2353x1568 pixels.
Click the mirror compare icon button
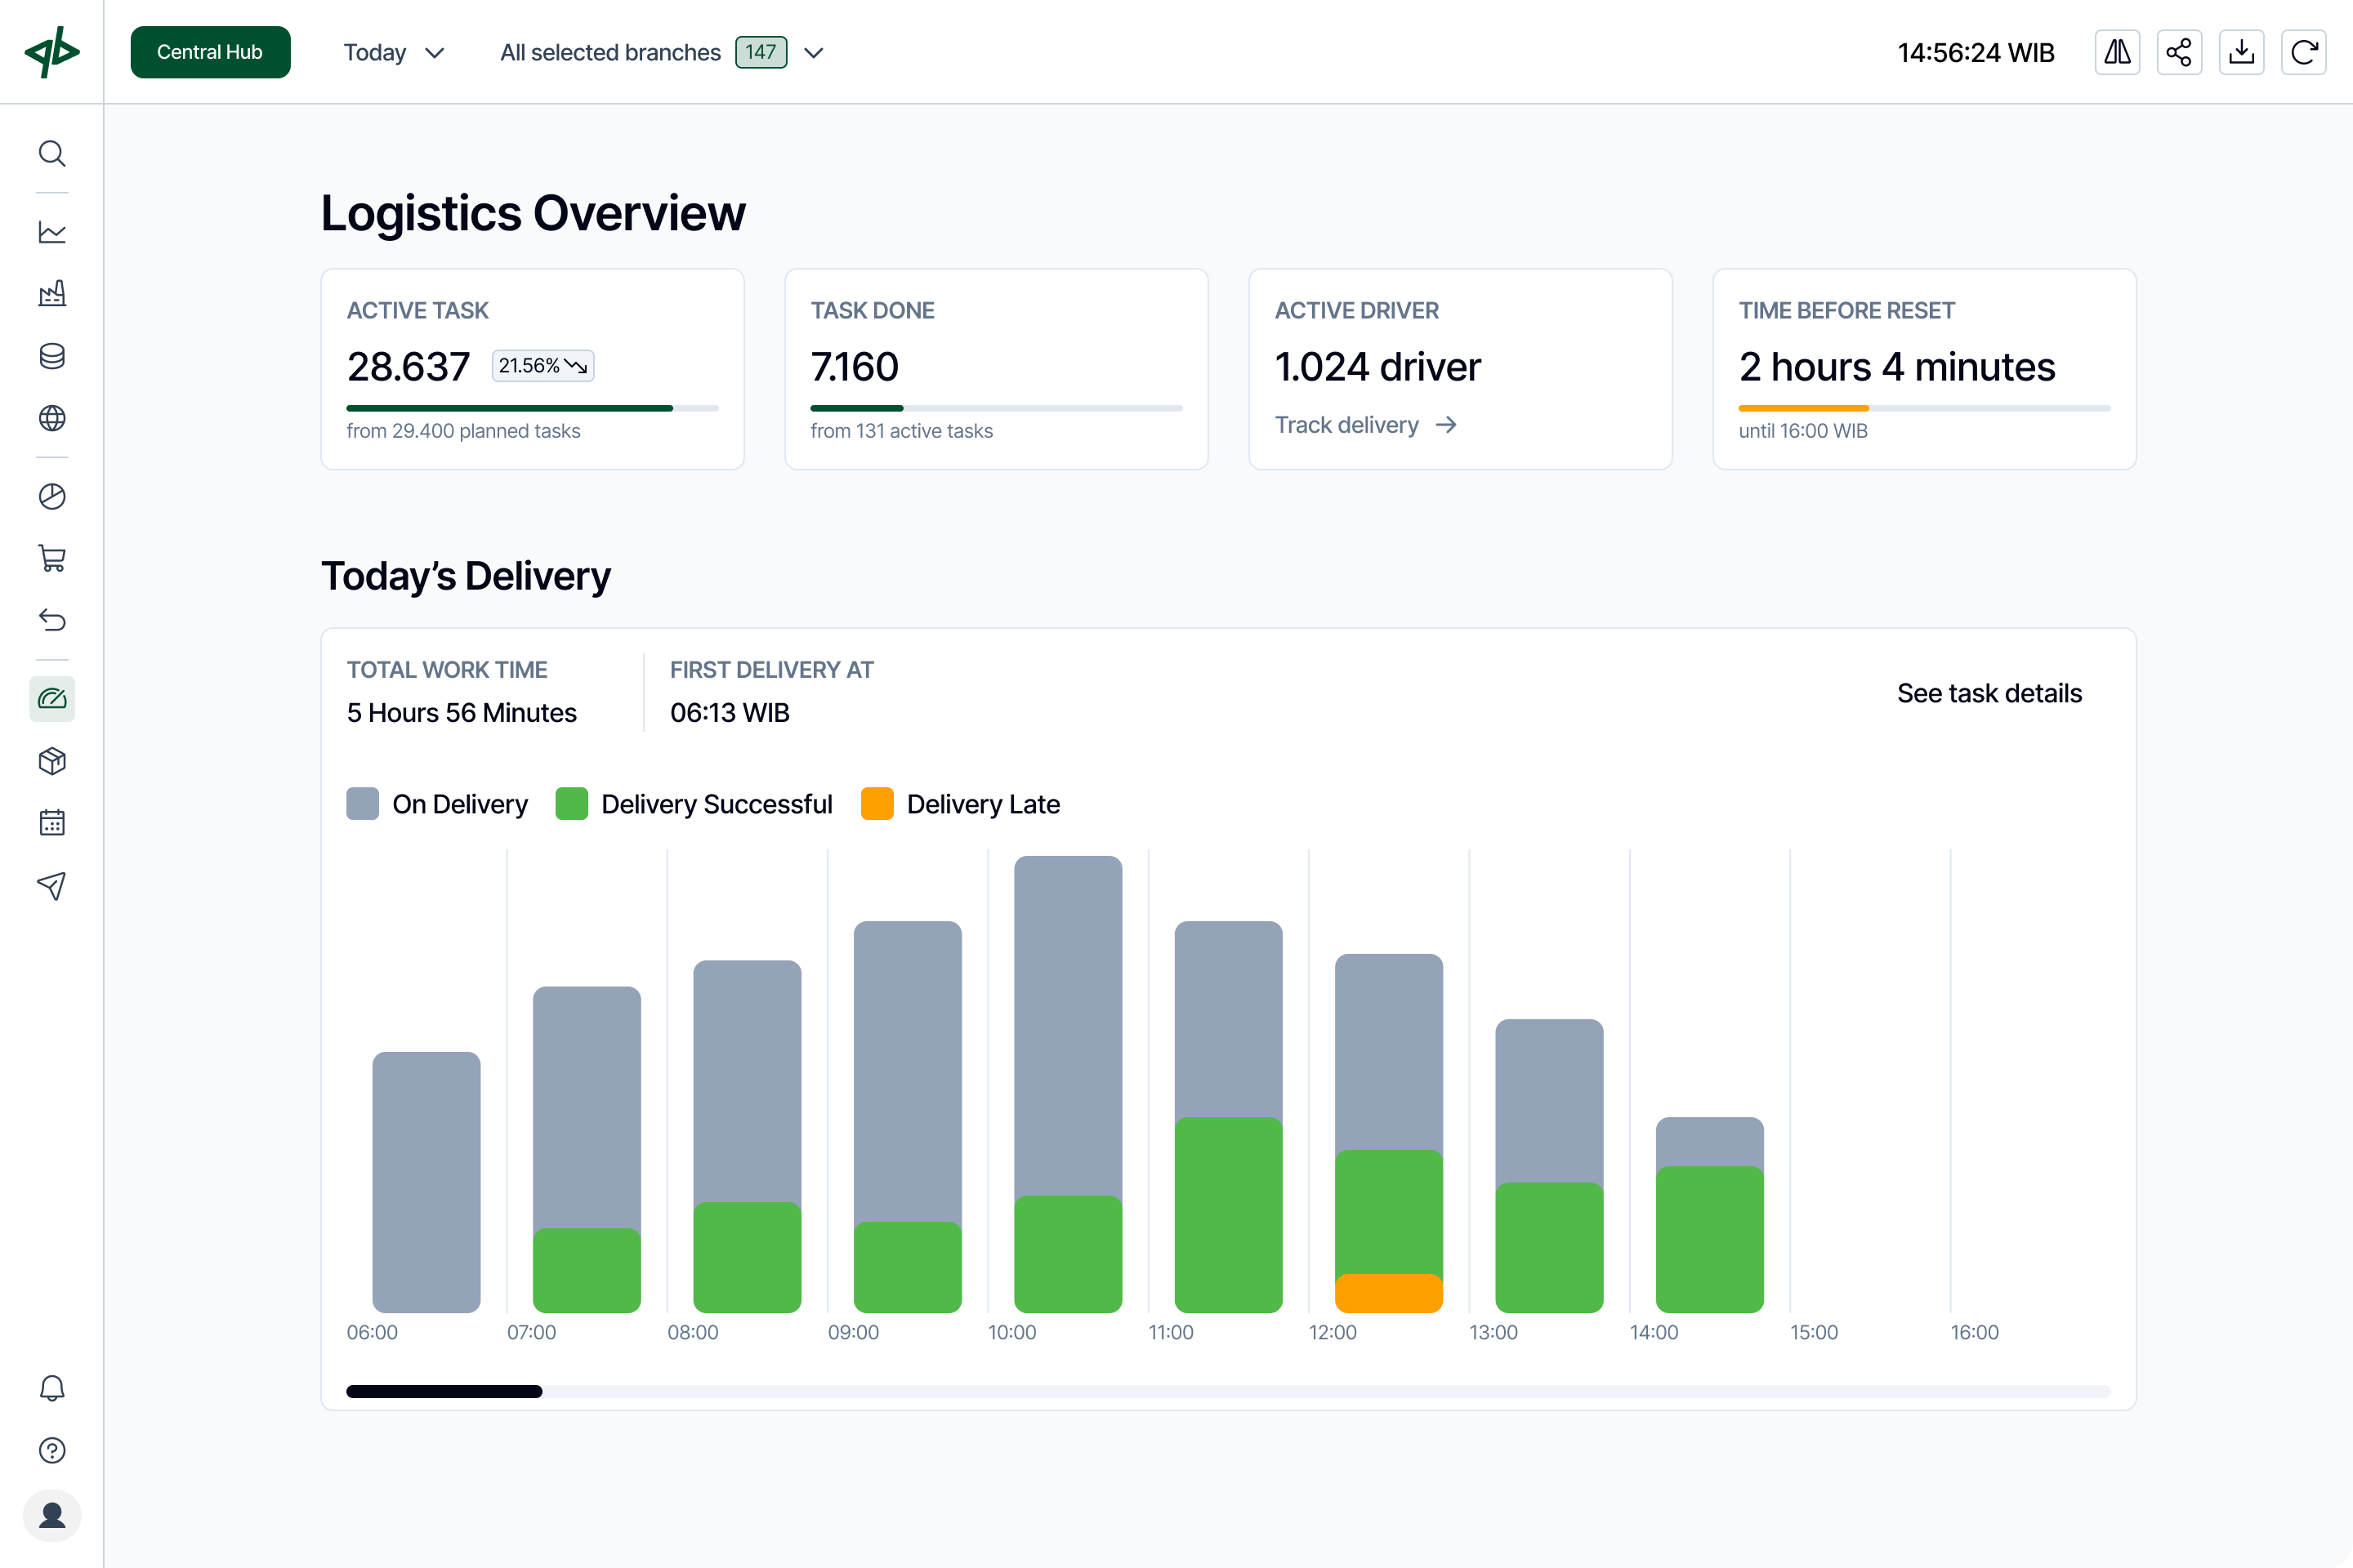[x=2117, y=52]
